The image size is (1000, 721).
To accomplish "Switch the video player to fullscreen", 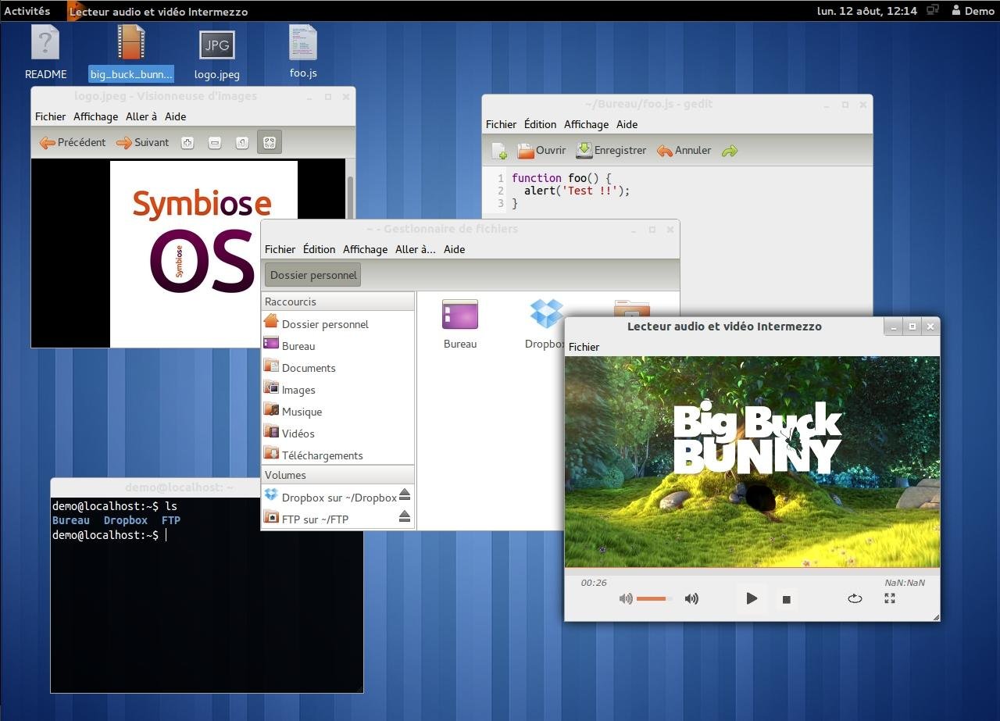I will (x=890, y=598).
